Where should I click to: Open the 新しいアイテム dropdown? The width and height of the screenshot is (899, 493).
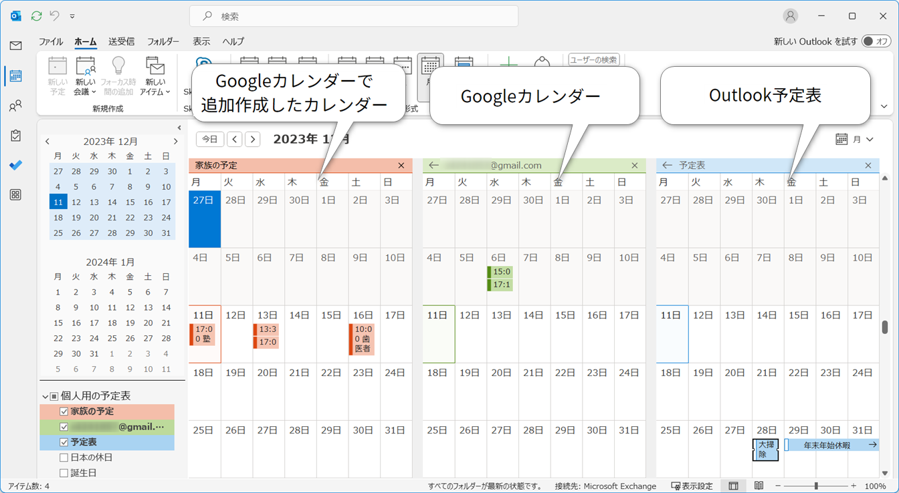pos(155,77)
